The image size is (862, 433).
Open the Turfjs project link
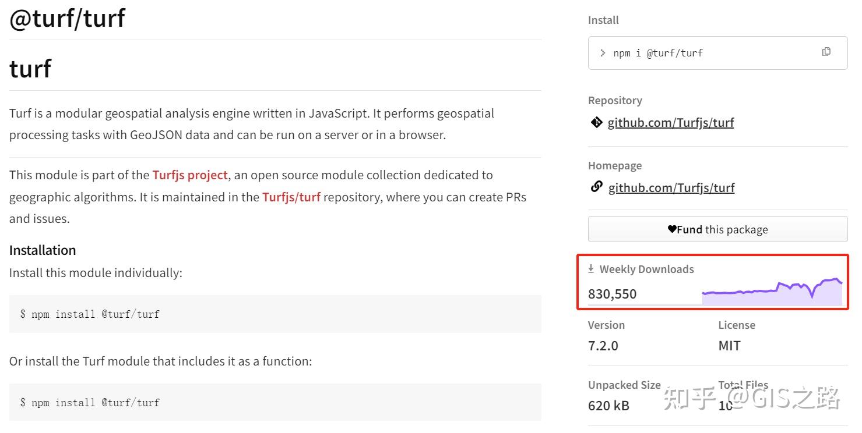point(190,175)
